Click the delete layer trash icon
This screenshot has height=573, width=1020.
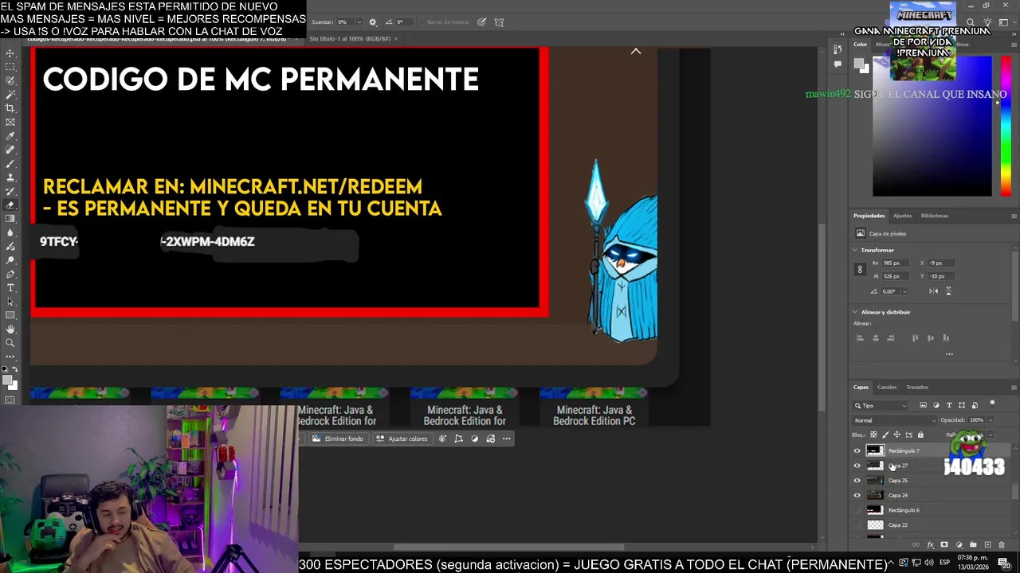[1002, 545]
